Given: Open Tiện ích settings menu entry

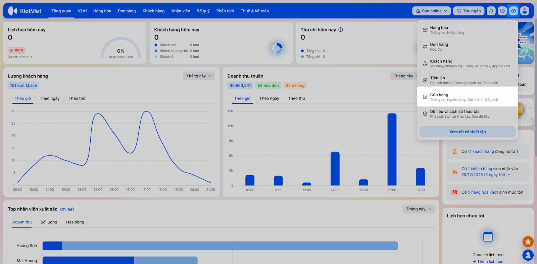Looking at the screenshot, I should click(468, 80).
